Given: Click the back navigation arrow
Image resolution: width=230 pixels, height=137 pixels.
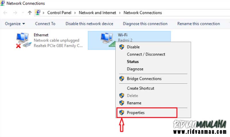Looking at the screenshot, I should (x=5, y=13).
